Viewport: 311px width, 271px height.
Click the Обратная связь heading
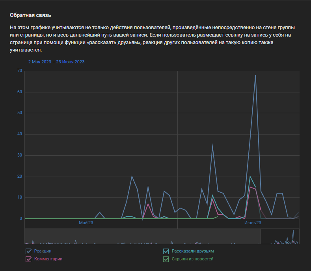point(31,15)
